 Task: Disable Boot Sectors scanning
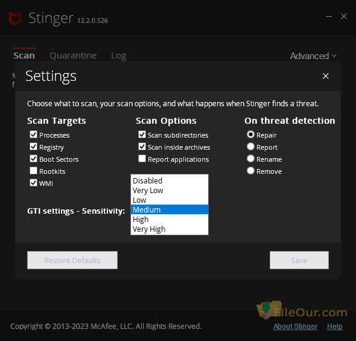coord(33,159)
